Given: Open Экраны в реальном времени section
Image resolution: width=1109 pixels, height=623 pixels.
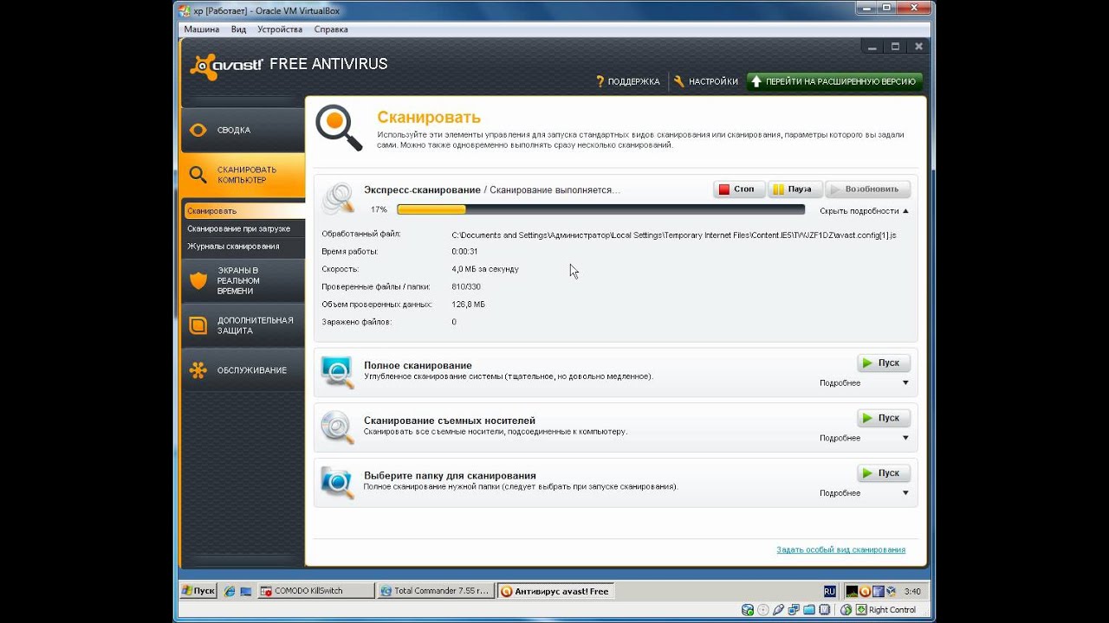Looking at the screenshot, I should click(x=243, y=280).
